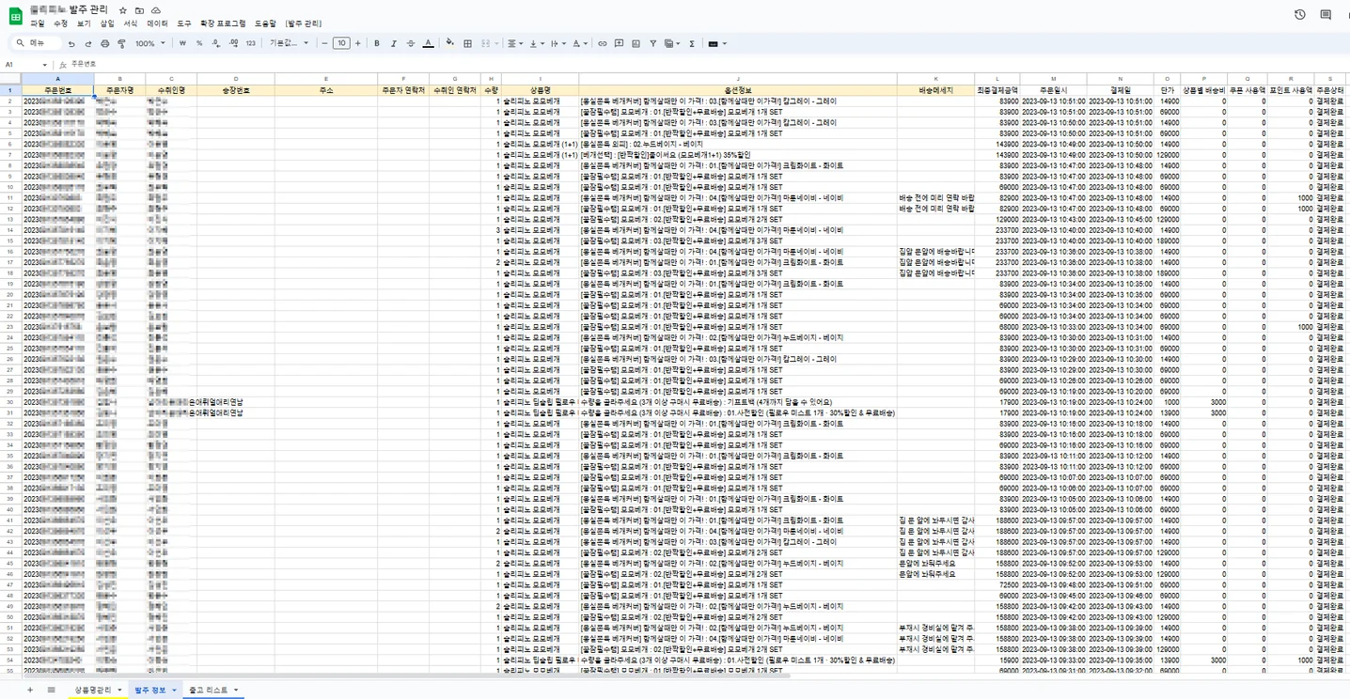Format as percent
Image resolution: width=1350 pixels, height=699 pixels.
tap(199, 43)
